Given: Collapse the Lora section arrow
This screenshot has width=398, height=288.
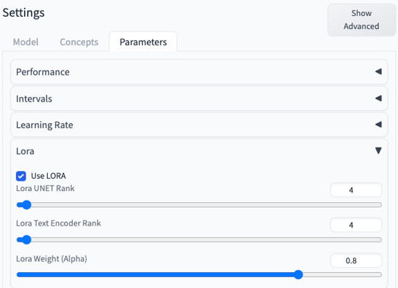Looking at the screenshot, I should (x=378, y=151).
